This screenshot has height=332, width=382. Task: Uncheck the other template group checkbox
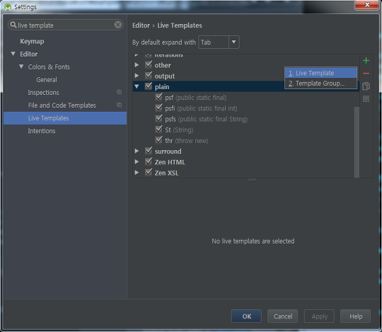click(149, 64)
